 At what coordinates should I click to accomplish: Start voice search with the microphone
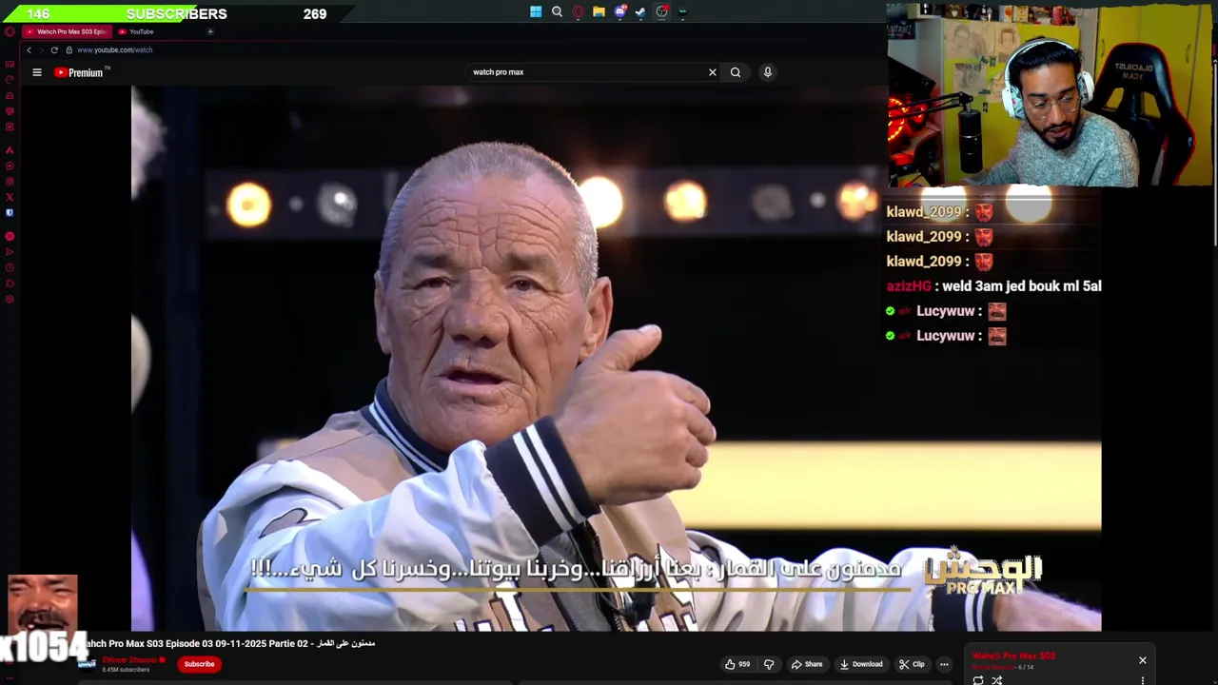click(x=768, y=72)
